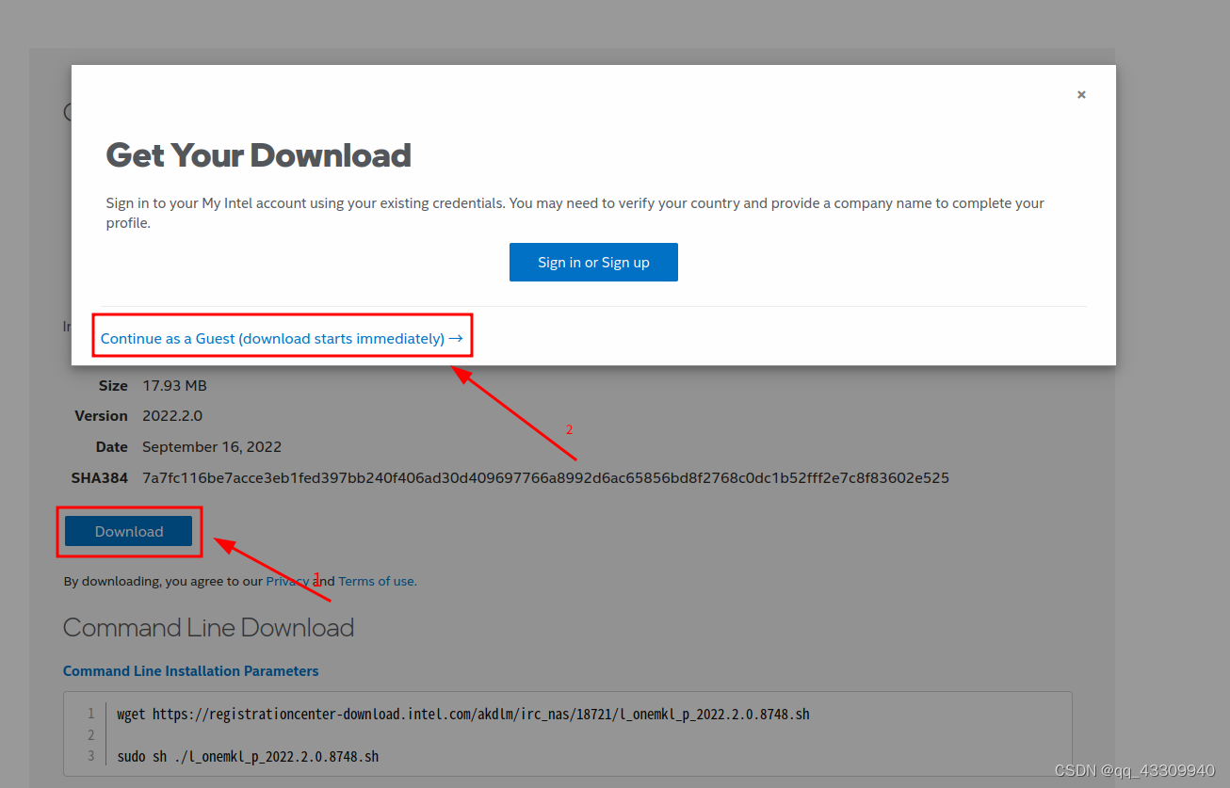Click line number 3 in code block
The width and height of the screenshot is (1230, 788).
point(91,756)
